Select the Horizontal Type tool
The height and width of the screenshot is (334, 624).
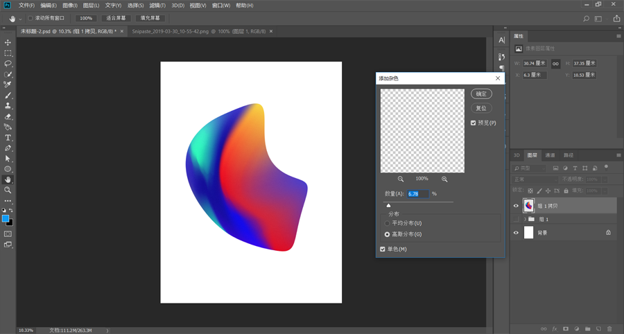[8, 138]
